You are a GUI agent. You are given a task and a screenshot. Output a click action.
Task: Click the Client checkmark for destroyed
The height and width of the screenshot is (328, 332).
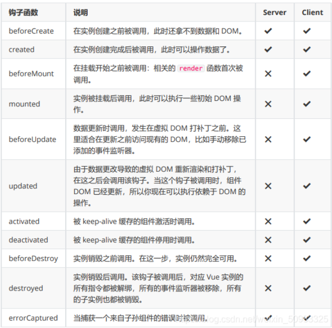coord(307,288)
